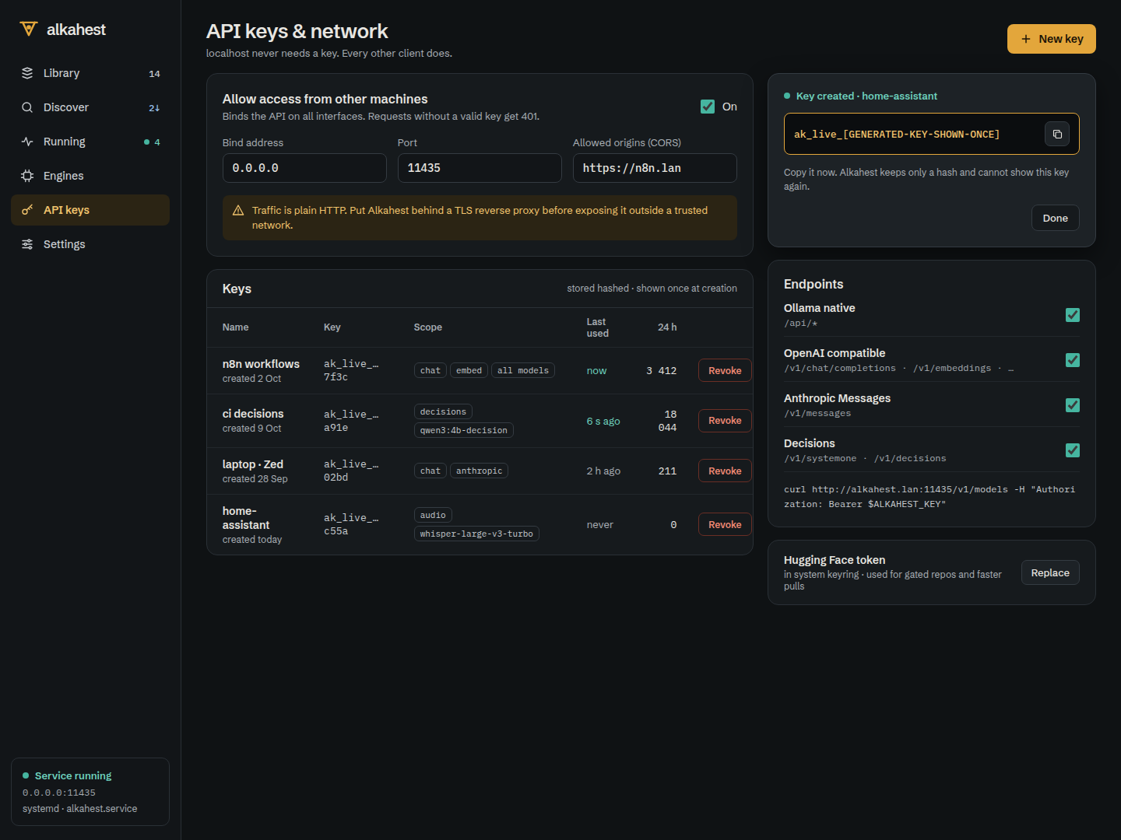Click the HTTP warning triangle icon
This screenshot has height=840, width=1121.
[x=238, y=211]
